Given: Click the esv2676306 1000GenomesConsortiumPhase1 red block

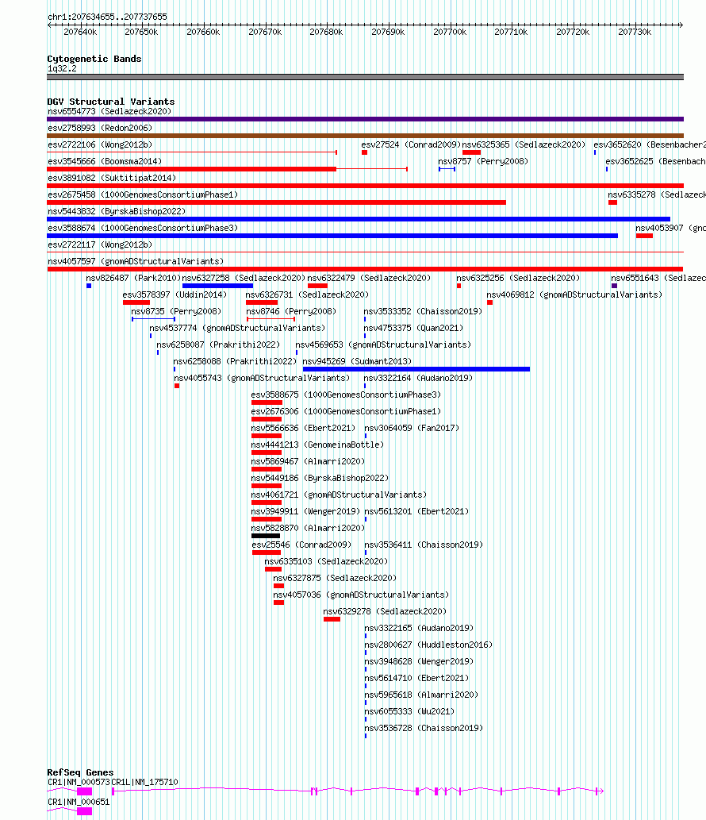Looking at the screenshot, I should (x=267, y=419).
